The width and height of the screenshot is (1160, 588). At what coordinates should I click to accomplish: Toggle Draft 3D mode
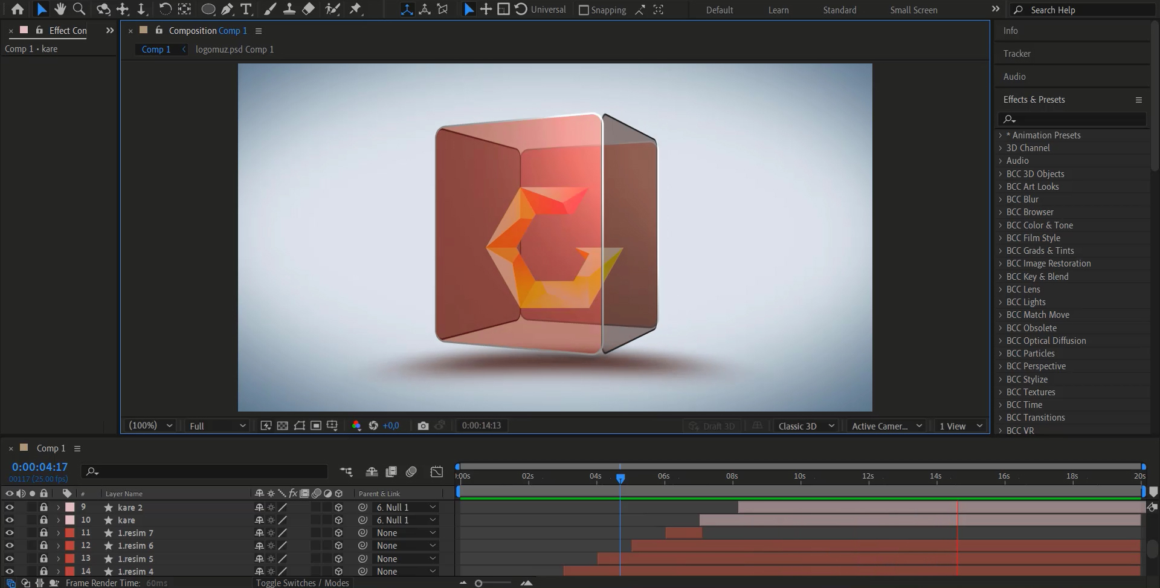coord(711,426)
